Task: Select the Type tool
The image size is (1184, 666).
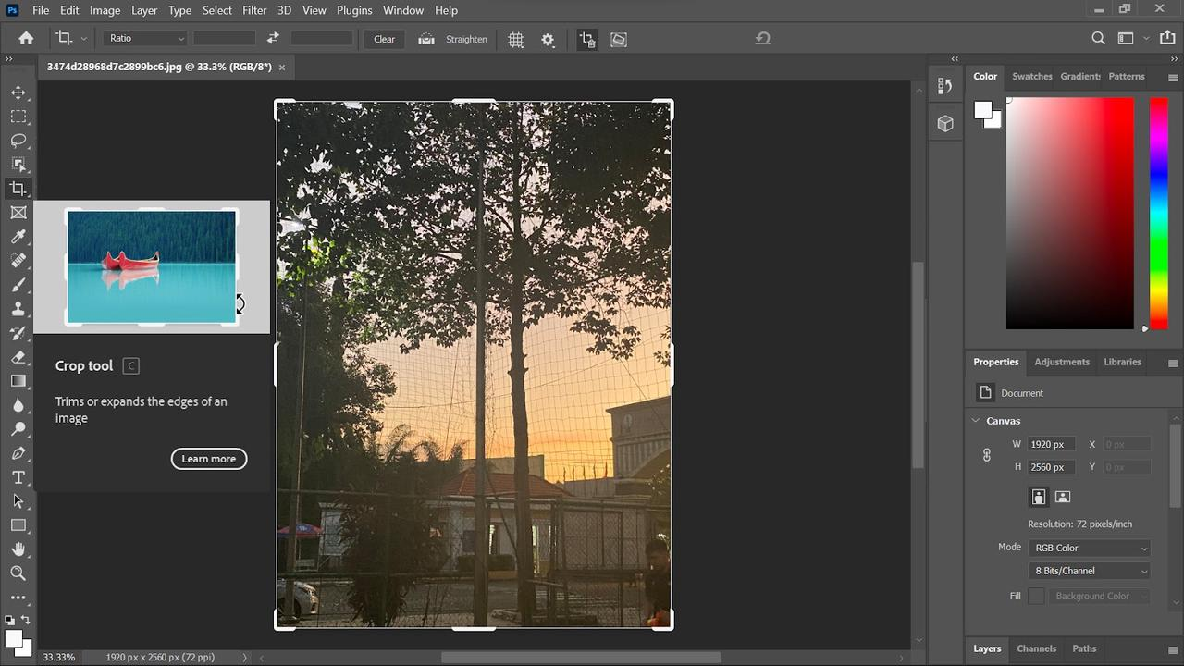Action: [x=18, y=477]
